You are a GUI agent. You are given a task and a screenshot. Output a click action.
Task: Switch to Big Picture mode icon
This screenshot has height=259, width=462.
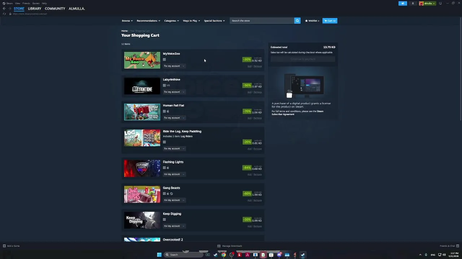tap(440, 3)
